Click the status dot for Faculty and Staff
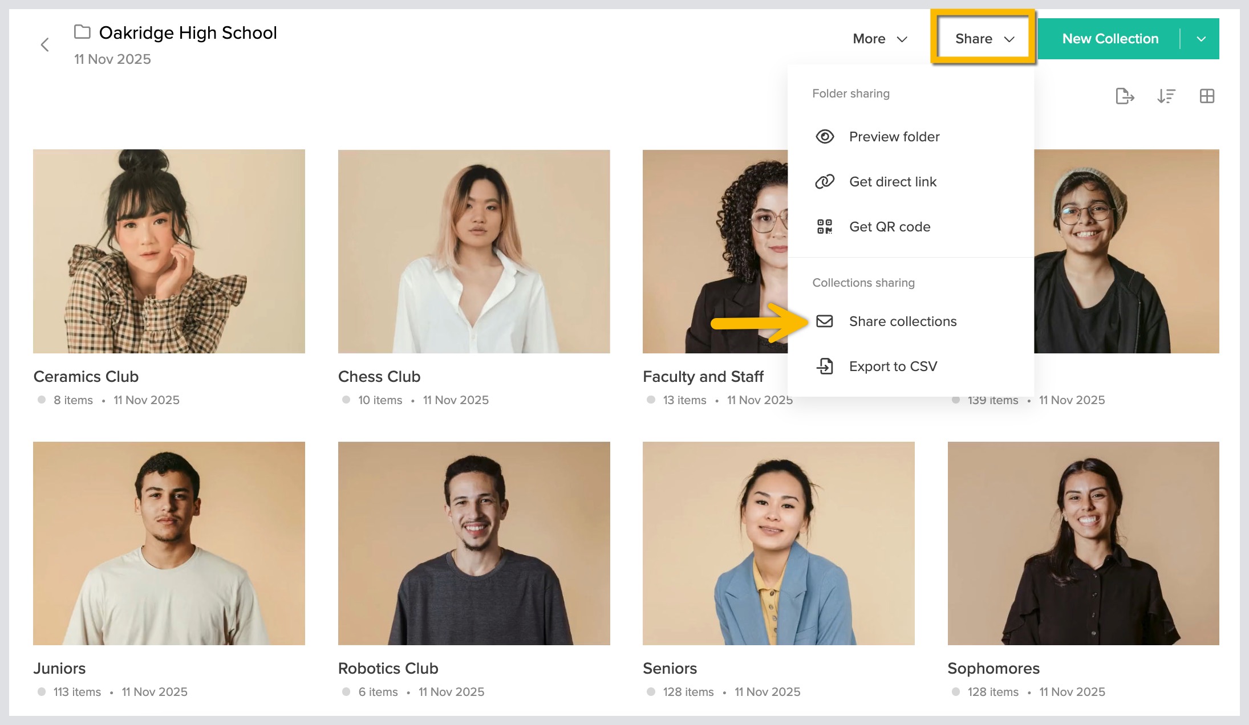1249x725 pixels. (x=651, y=400)
